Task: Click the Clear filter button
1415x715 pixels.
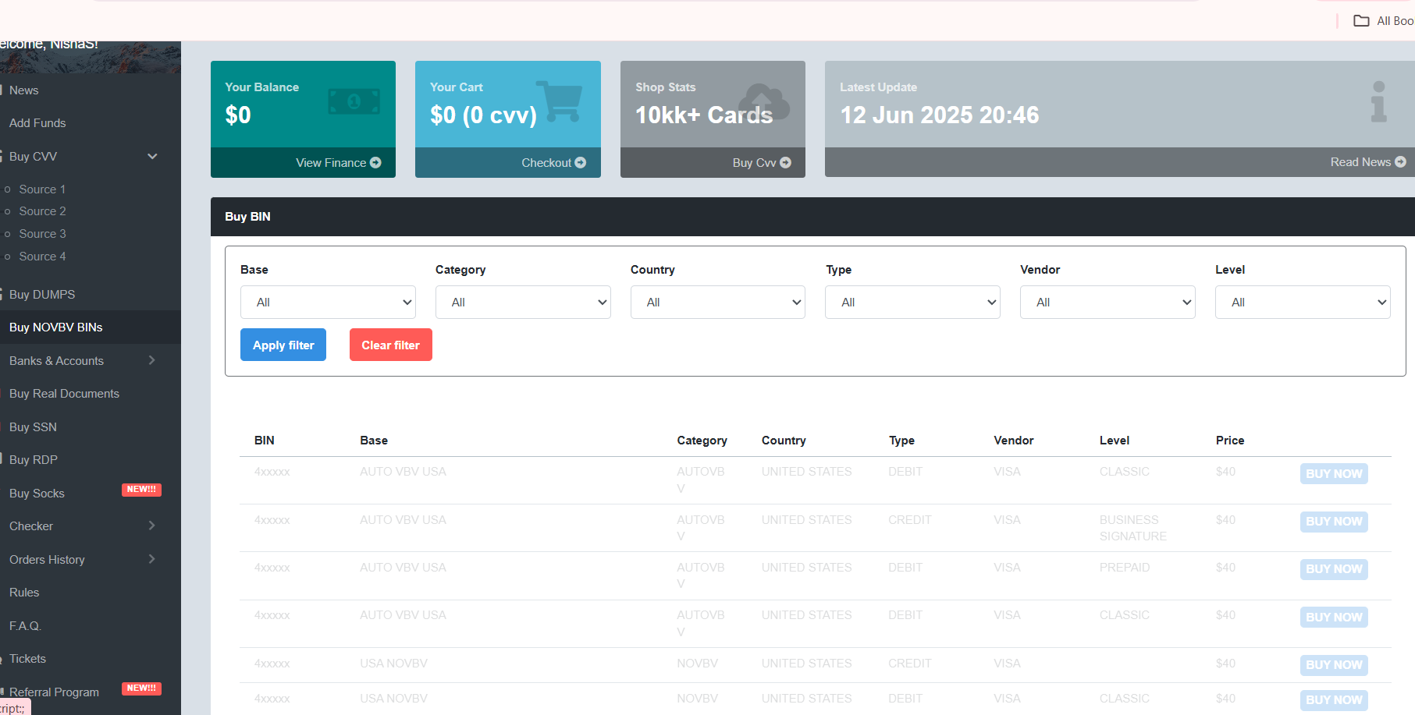Action: (x=391, y=345)
